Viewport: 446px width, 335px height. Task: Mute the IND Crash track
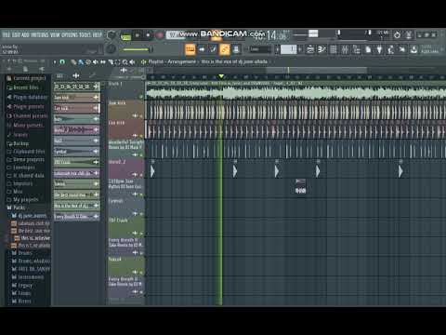(141, 234)
